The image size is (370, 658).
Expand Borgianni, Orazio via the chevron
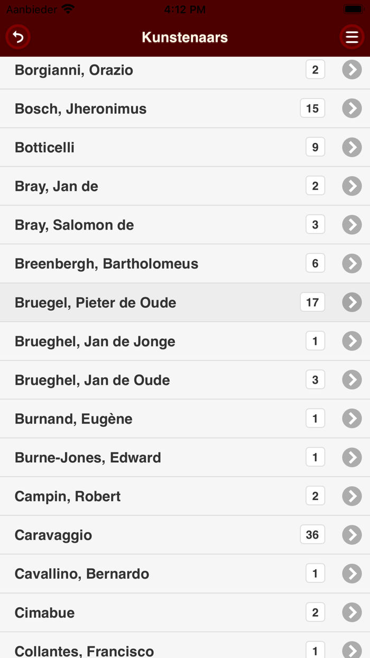351,69
